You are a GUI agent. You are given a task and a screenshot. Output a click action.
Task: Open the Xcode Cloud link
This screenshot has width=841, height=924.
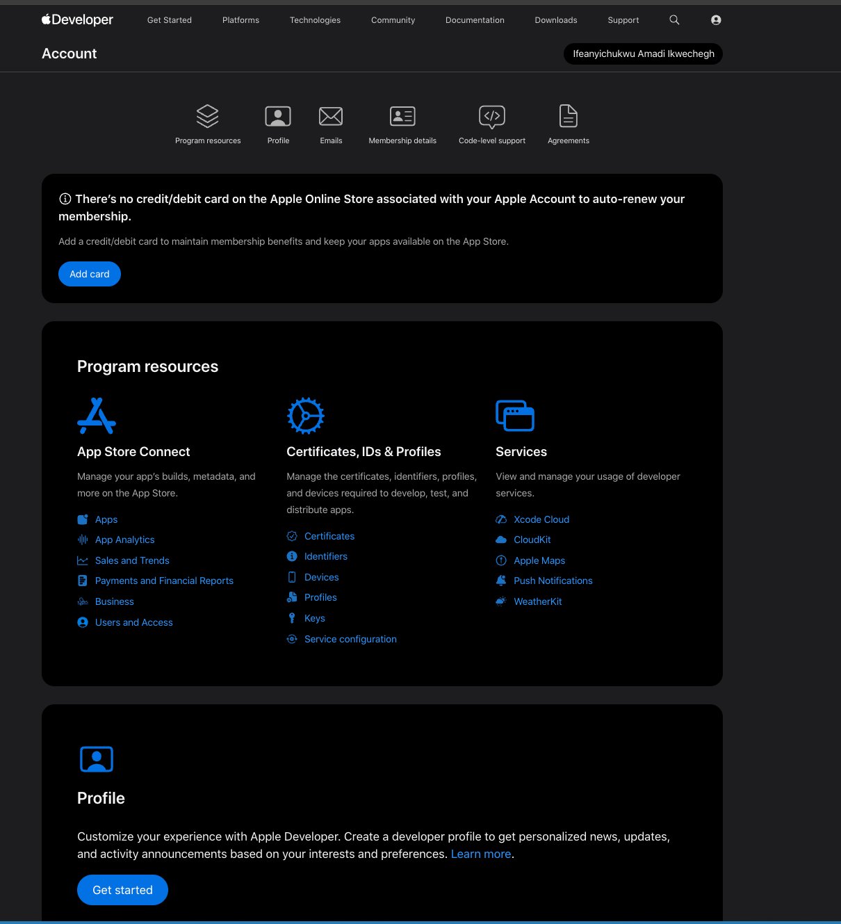pyautogui.click(x=541, y=519)
